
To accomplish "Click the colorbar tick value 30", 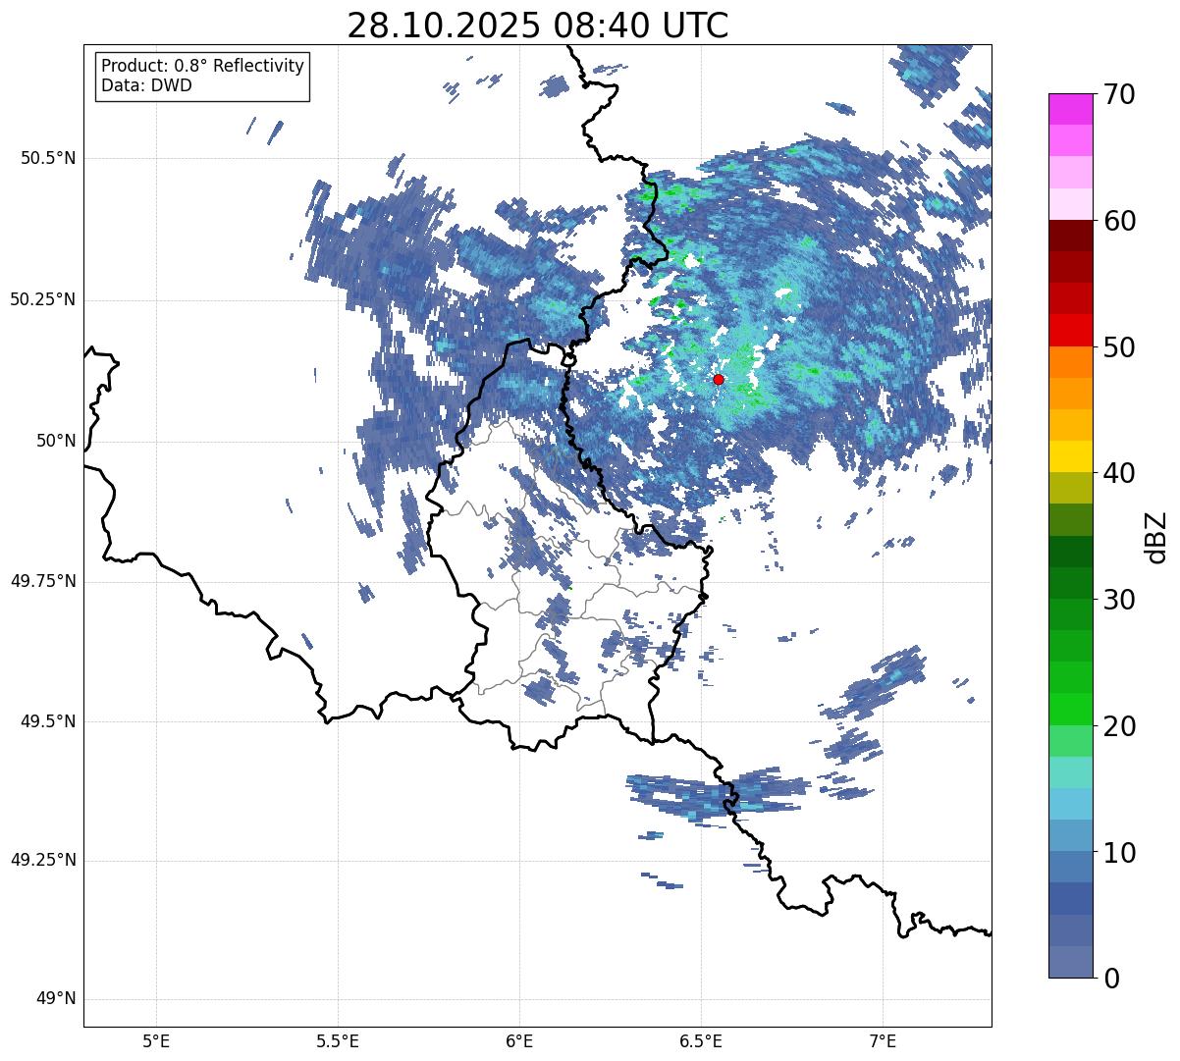I will [x=1119, y=600].
